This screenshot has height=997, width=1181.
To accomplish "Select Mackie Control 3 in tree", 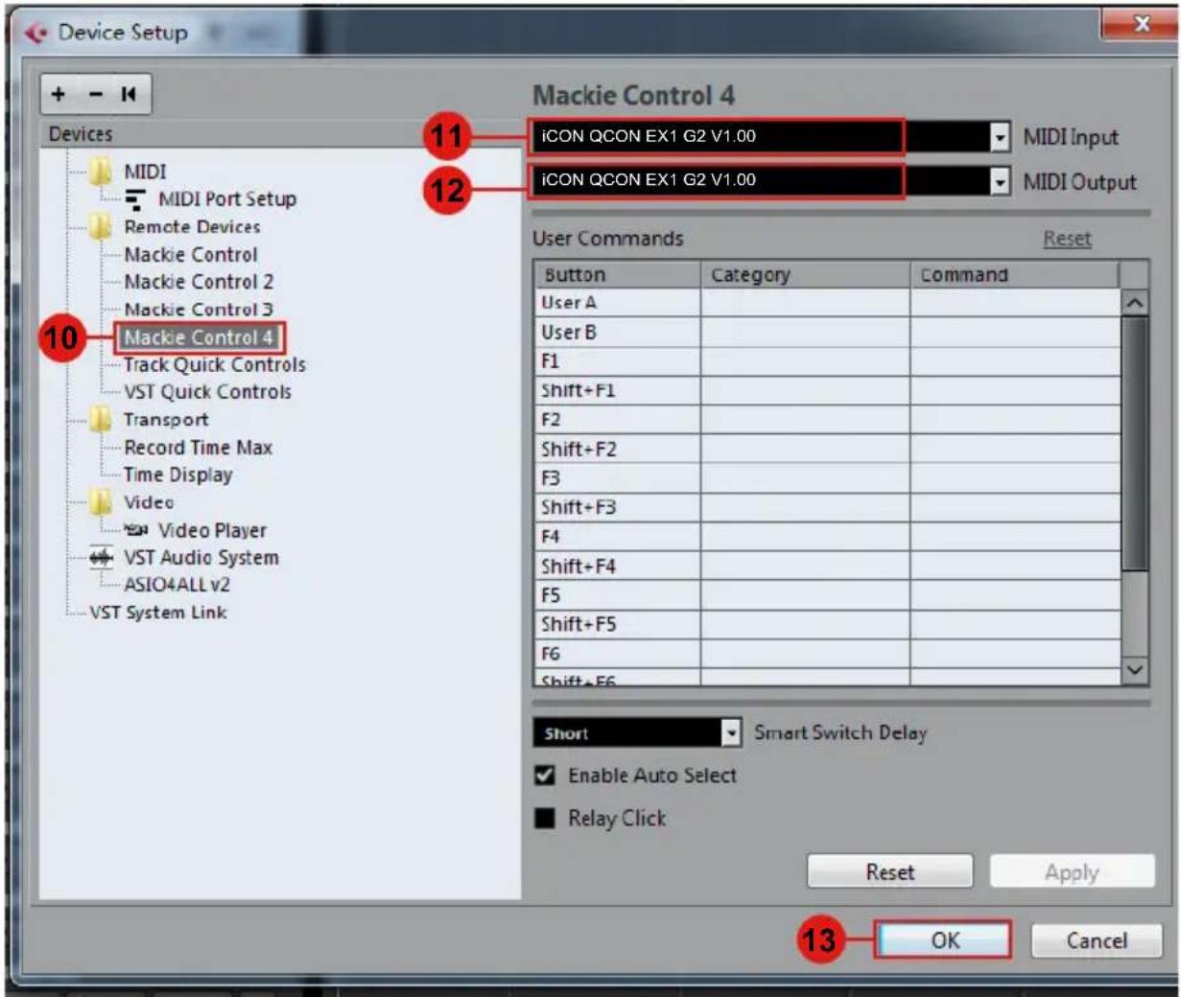I will 199,310.
